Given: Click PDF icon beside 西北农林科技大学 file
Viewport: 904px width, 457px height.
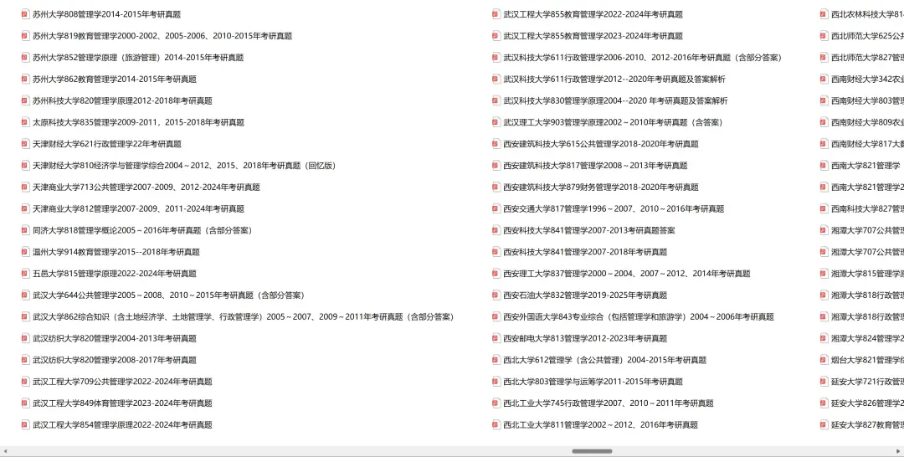Looking at the screenshot, I should (x=824, y=14).
